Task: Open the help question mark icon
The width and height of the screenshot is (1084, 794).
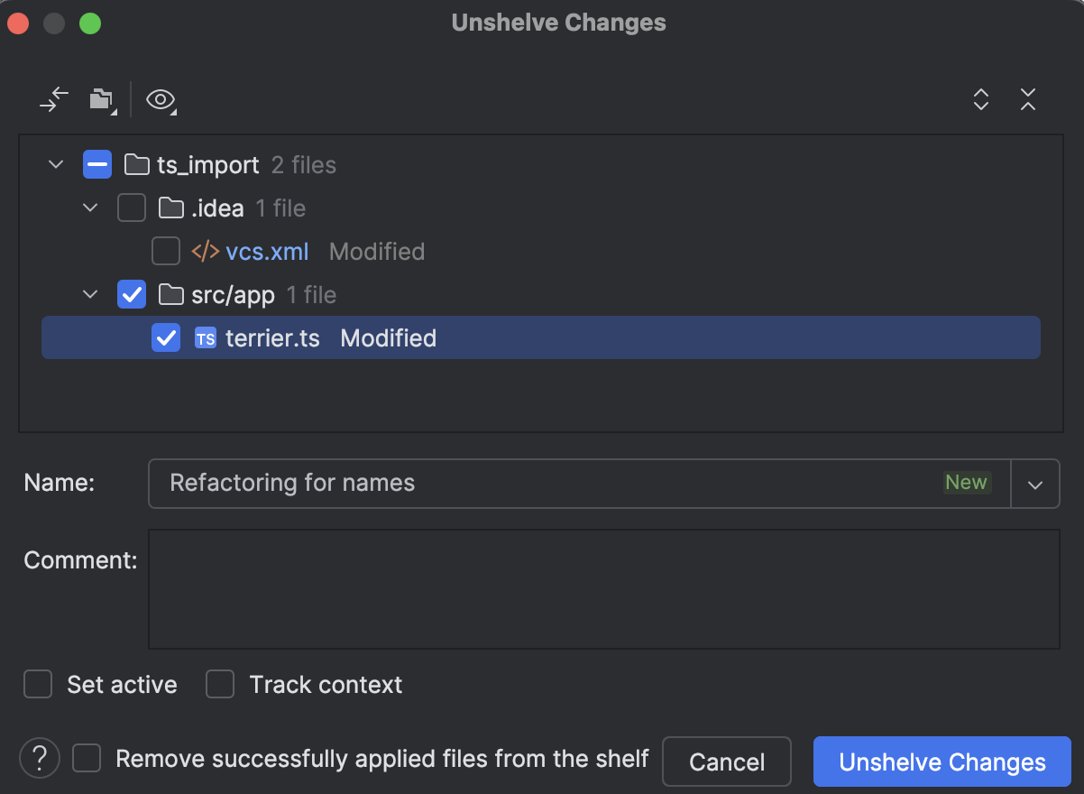Action: click(39, 759)
